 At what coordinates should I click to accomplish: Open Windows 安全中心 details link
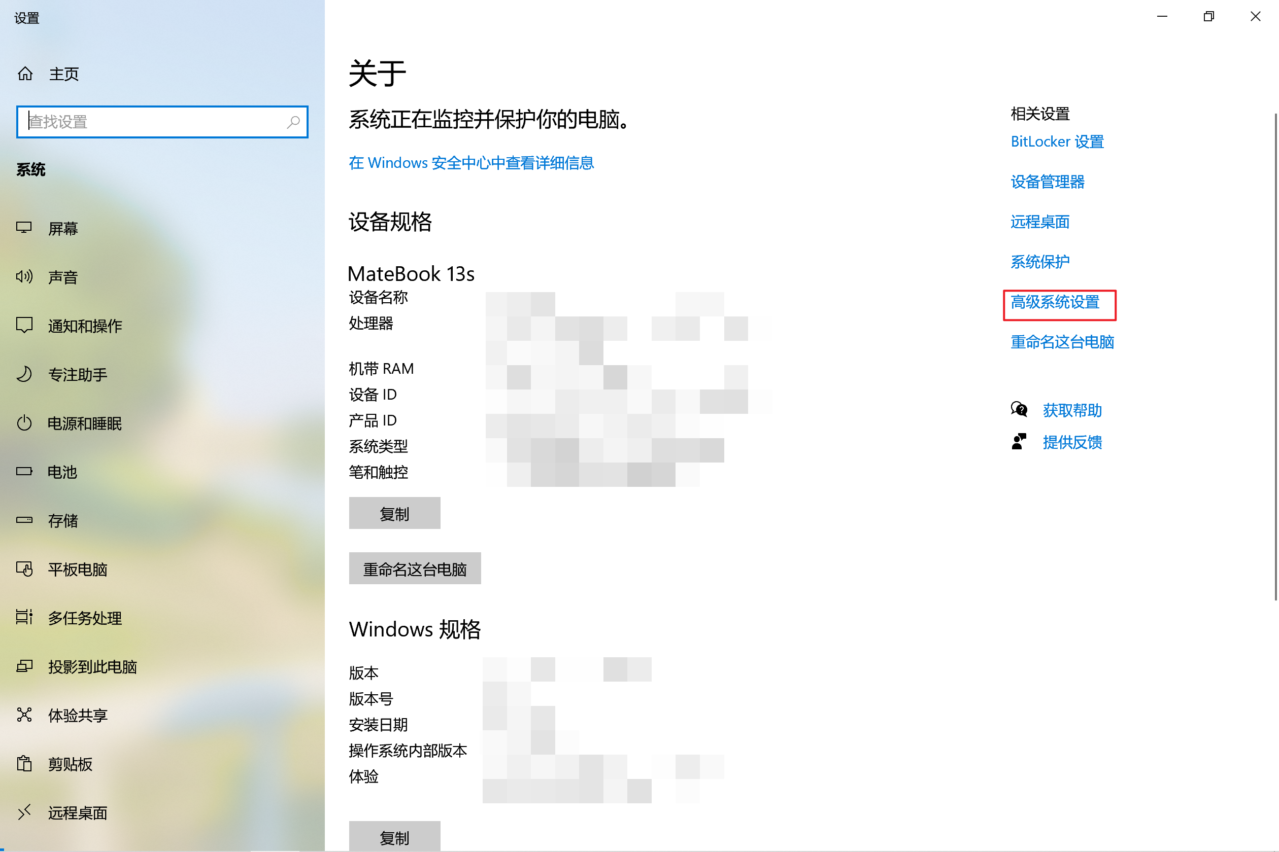pyautogui.click(x=471, y=162)
